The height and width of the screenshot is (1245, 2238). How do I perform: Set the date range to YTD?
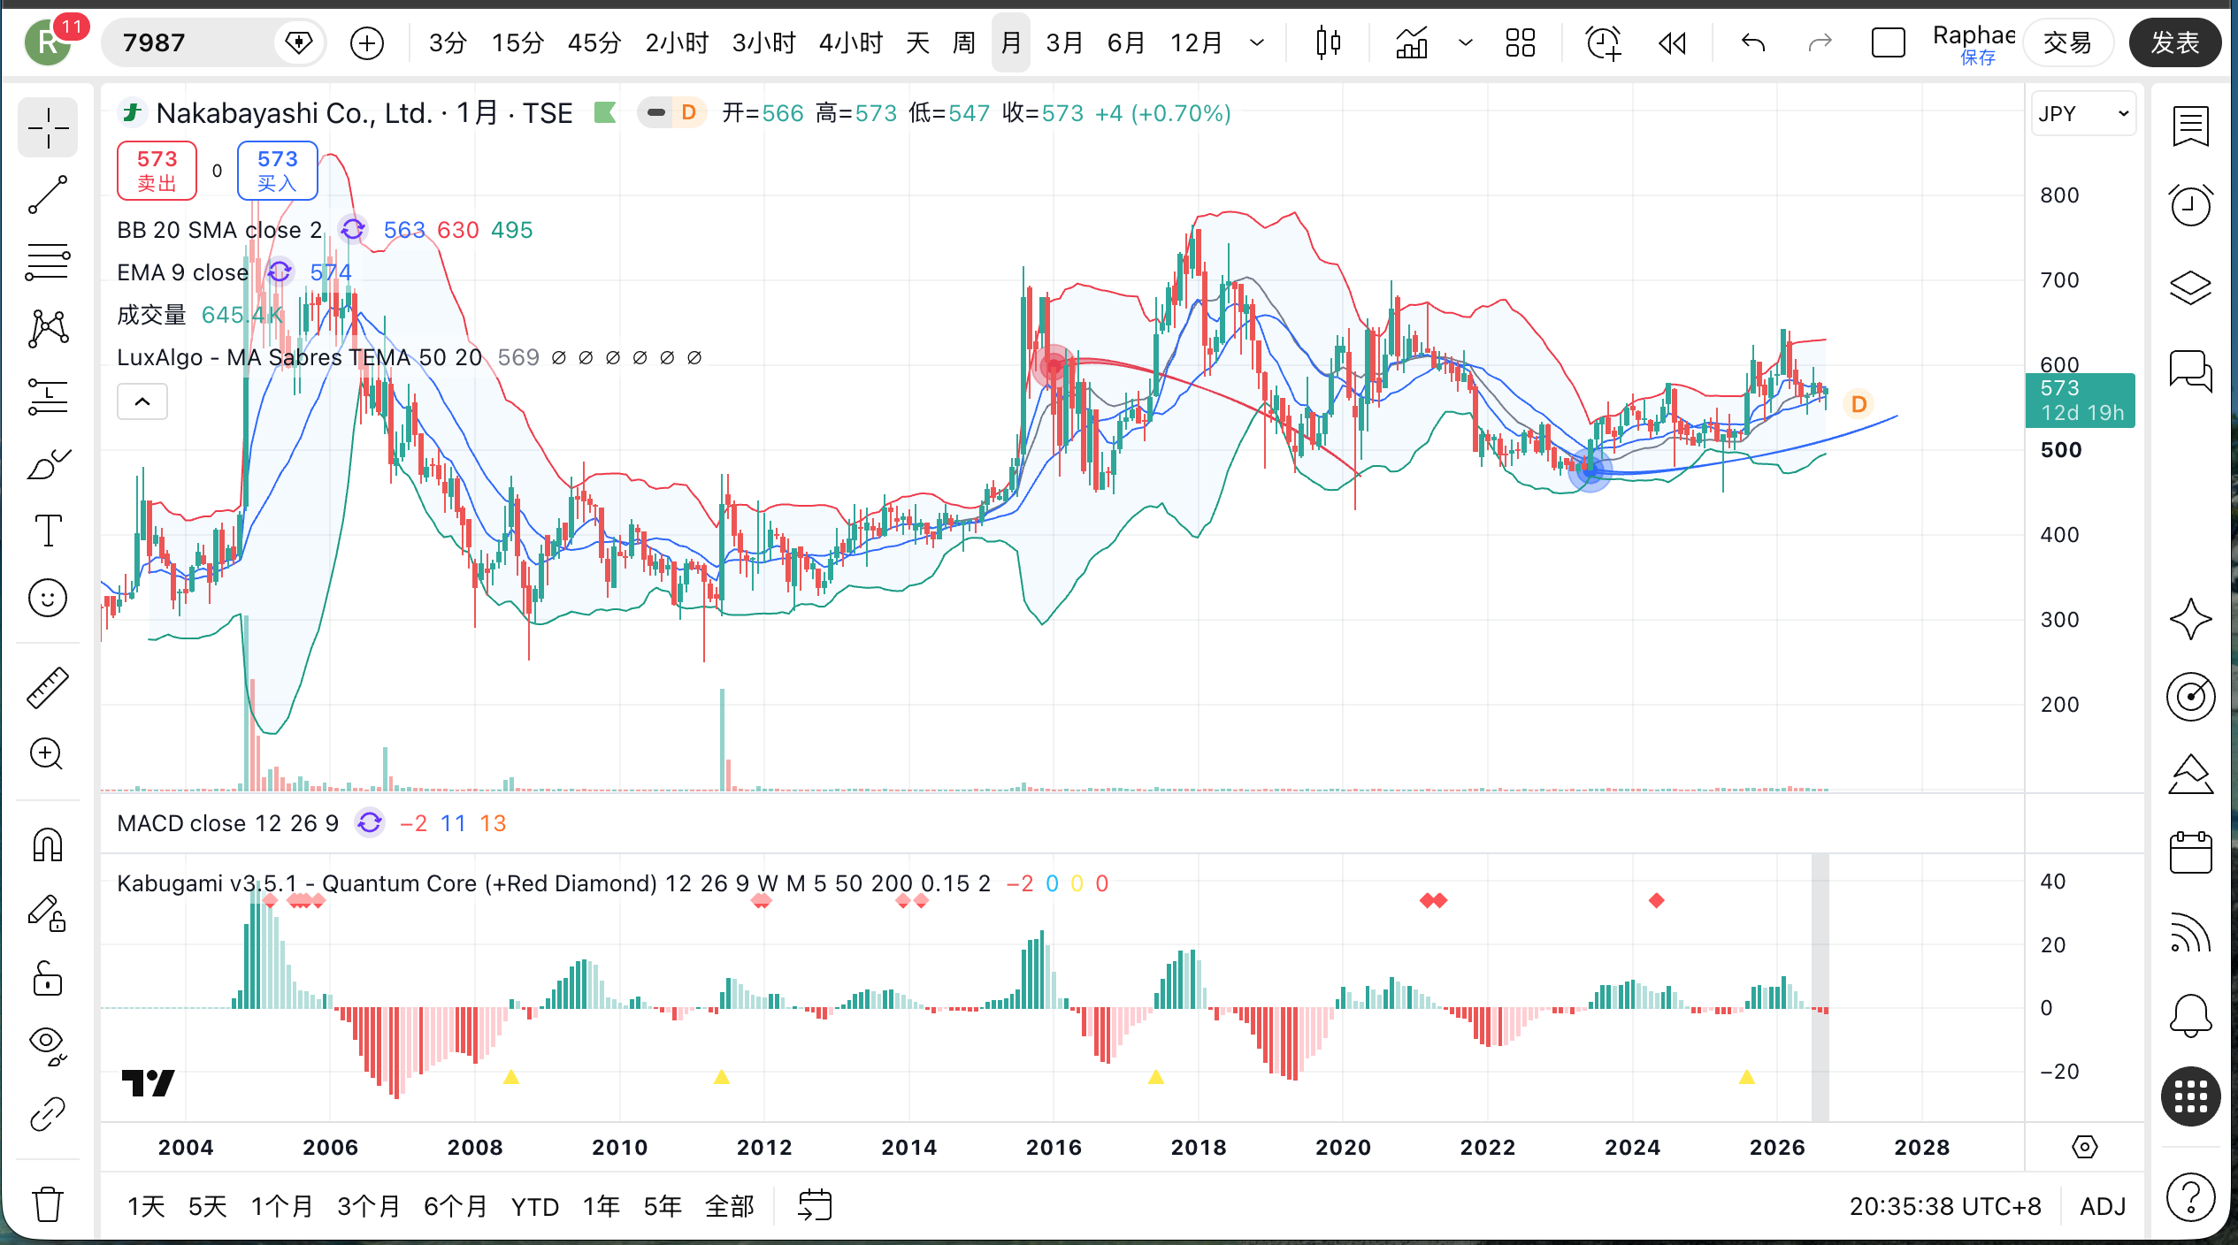click(x=535, y=1206)
